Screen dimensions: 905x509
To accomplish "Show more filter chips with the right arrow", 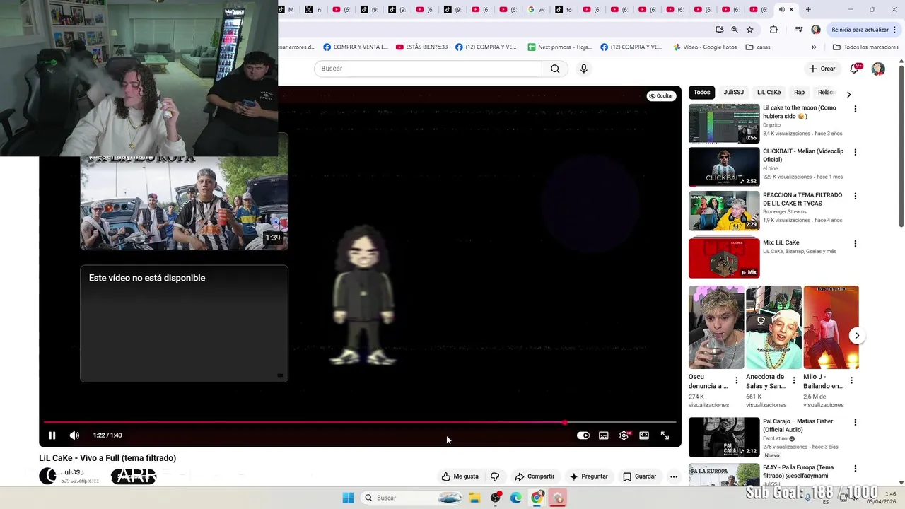I will click(848, 94).
